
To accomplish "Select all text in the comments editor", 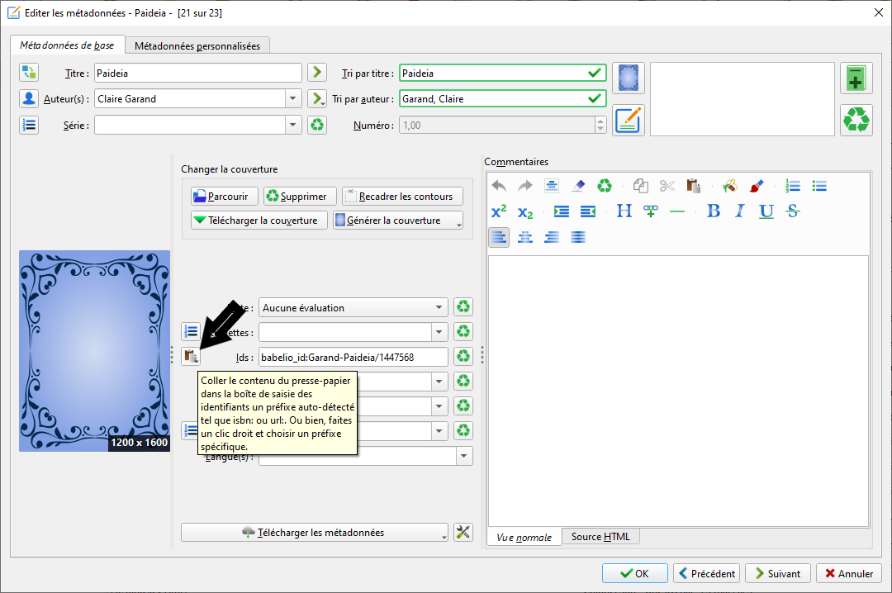I will 551,186.
